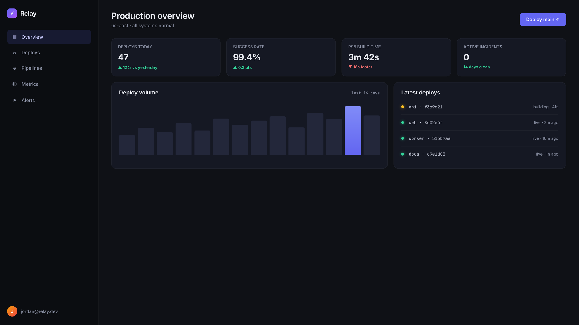This screenshot has height=325, width=579.
Task: Select Metrics in the sidebar navigation
Action: (49, 84)
